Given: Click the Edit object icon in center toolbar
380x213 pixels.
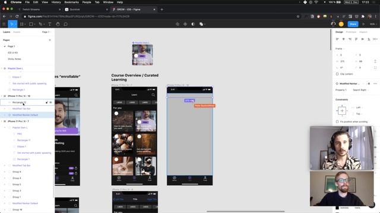Looking at the screenshot, I should pos(178,24).
